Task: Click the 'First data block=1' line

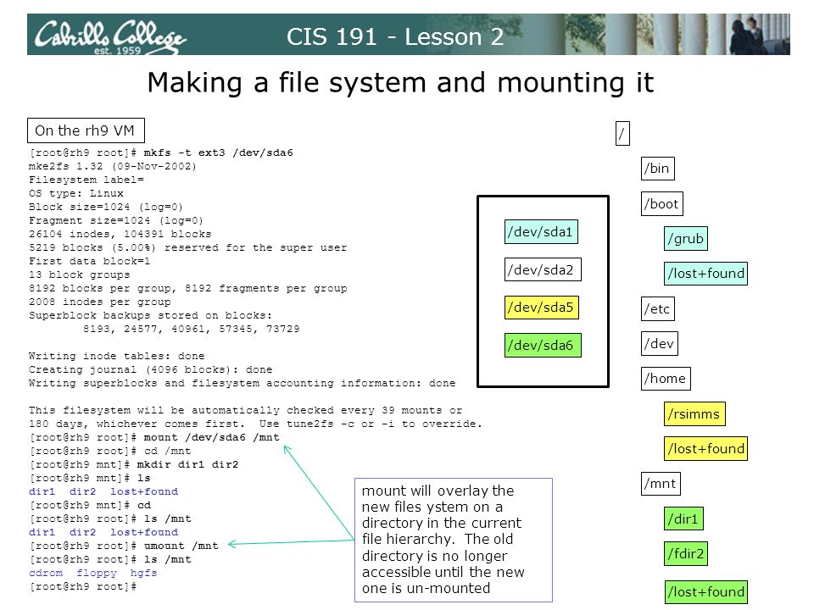Action: (89, 261)
